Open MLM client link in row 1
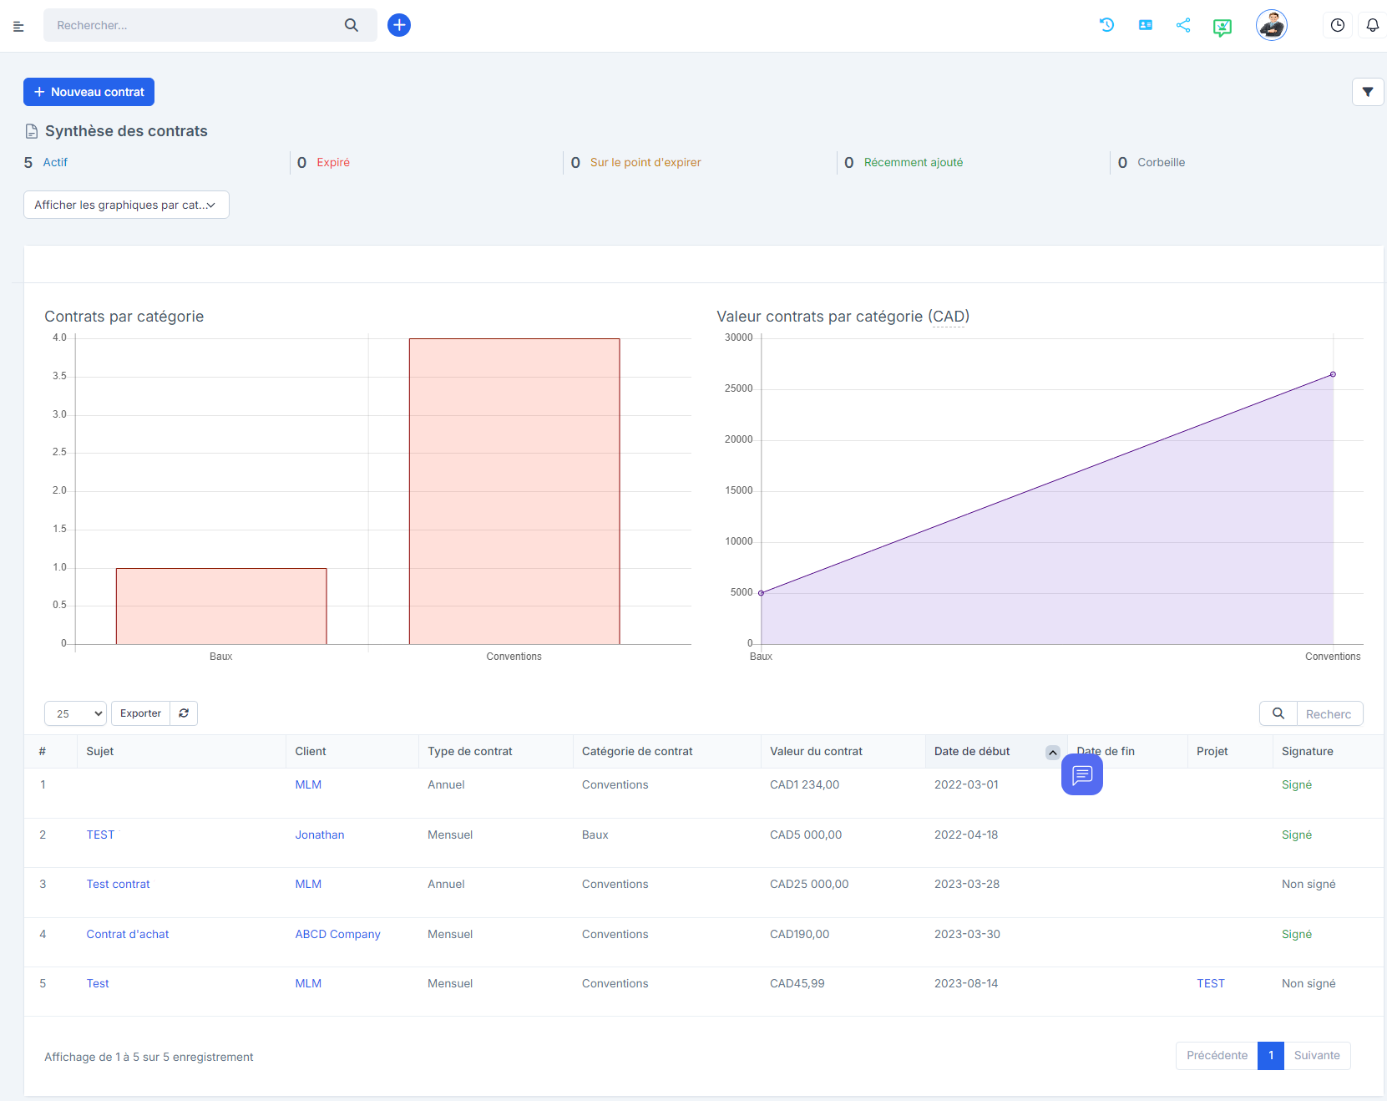 pos(308,784)
